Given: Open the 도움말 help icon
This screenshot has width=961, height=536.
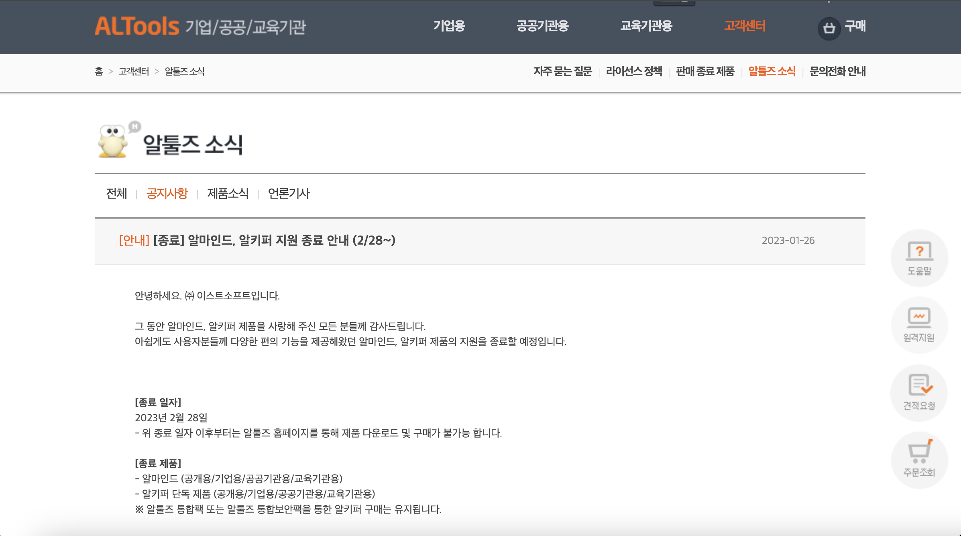Looking at the screenshot, I should pos(919,258).
